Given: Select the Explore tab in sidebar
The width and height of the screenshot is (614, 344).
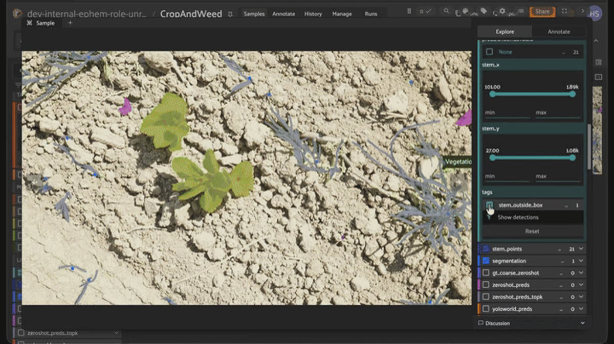Looking at the screenshot, I should pyautogui.click(x=505, y=32).
